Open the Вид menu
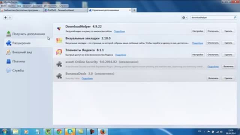 (x=19, y=6)
